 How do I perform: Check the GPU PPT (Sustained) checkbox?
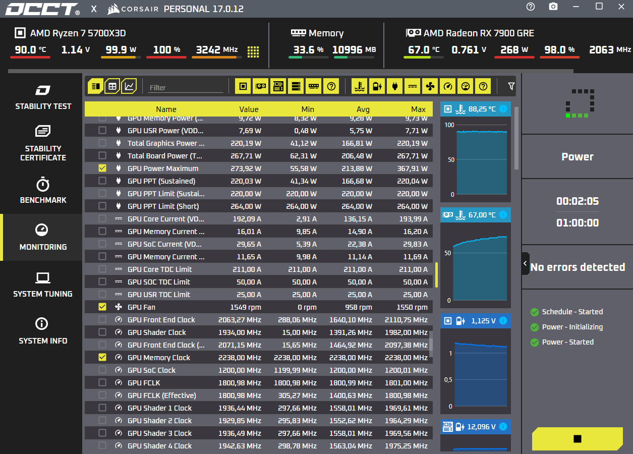[102, 181]
